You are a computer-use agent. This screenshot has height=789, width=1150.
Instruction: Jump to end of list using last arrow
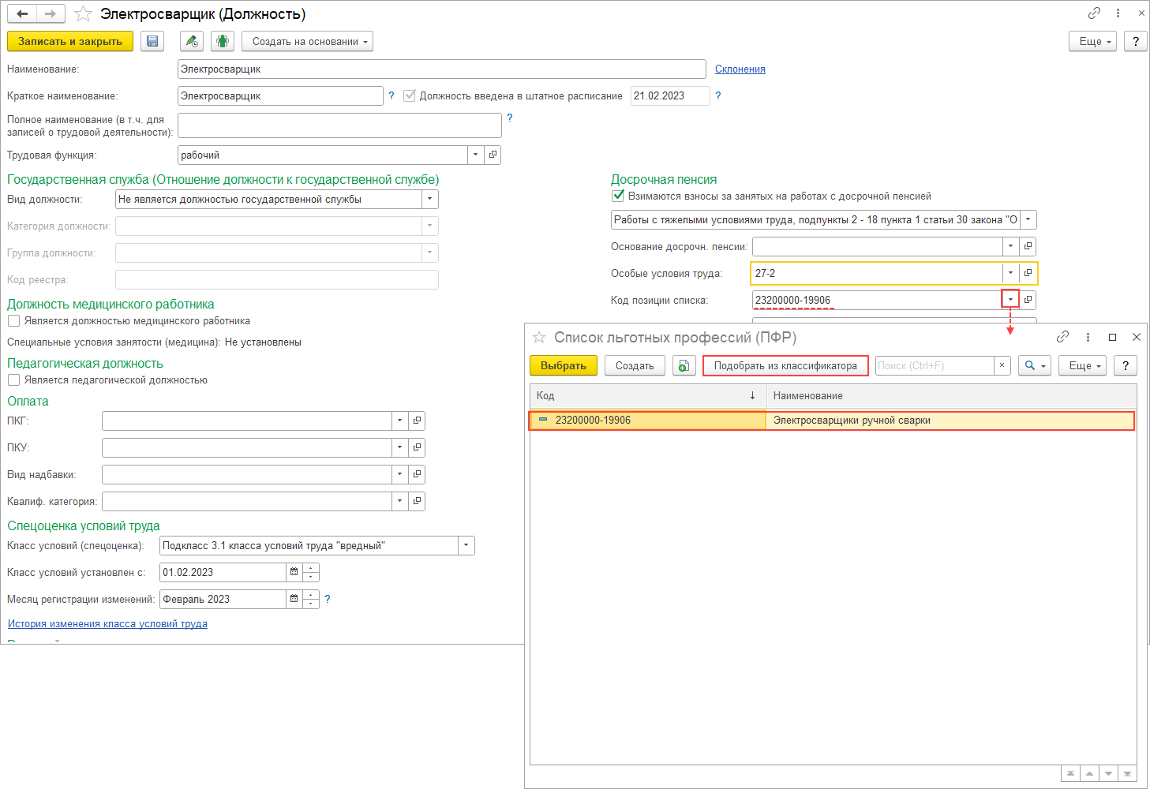pyautogui.click(x=1127, y=774)
